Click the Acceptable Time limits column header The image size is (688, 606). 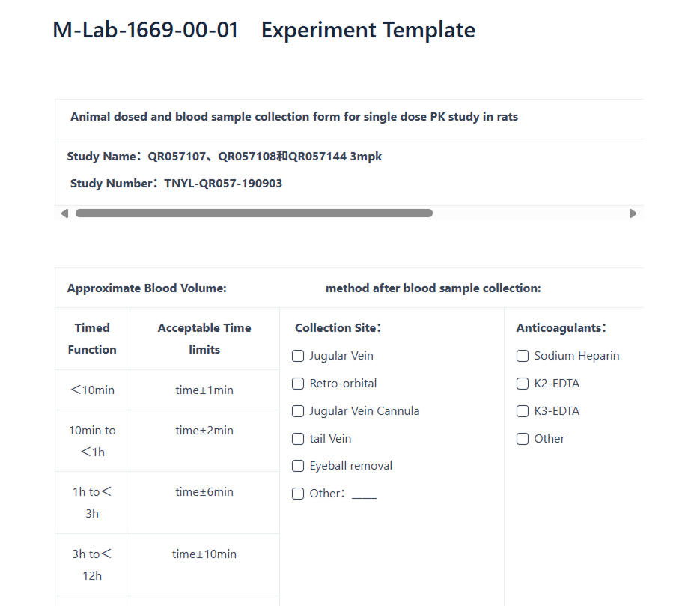(204, 339)
